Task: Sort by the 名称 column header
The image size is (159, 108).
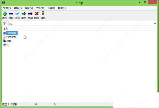Action: 18,29
